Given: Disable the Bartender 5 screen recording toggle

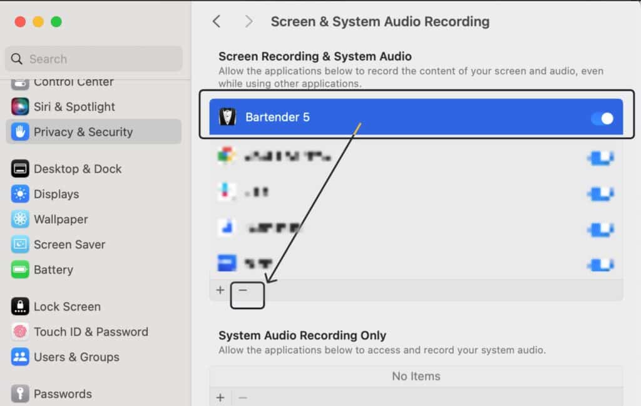Looking at the screenshot, I should [602, 118].
